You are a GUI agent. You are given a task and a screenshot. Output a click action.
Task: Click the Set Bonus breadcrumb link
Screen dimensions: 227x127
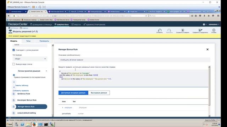14,28
